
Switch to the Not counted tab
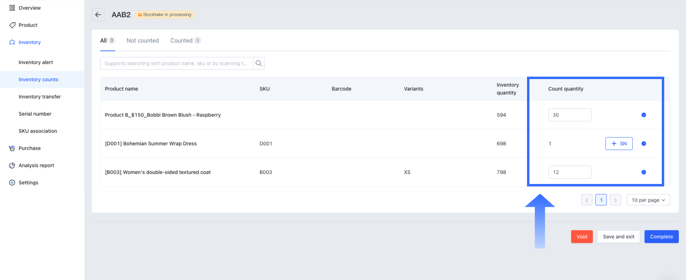pos(142,41)
